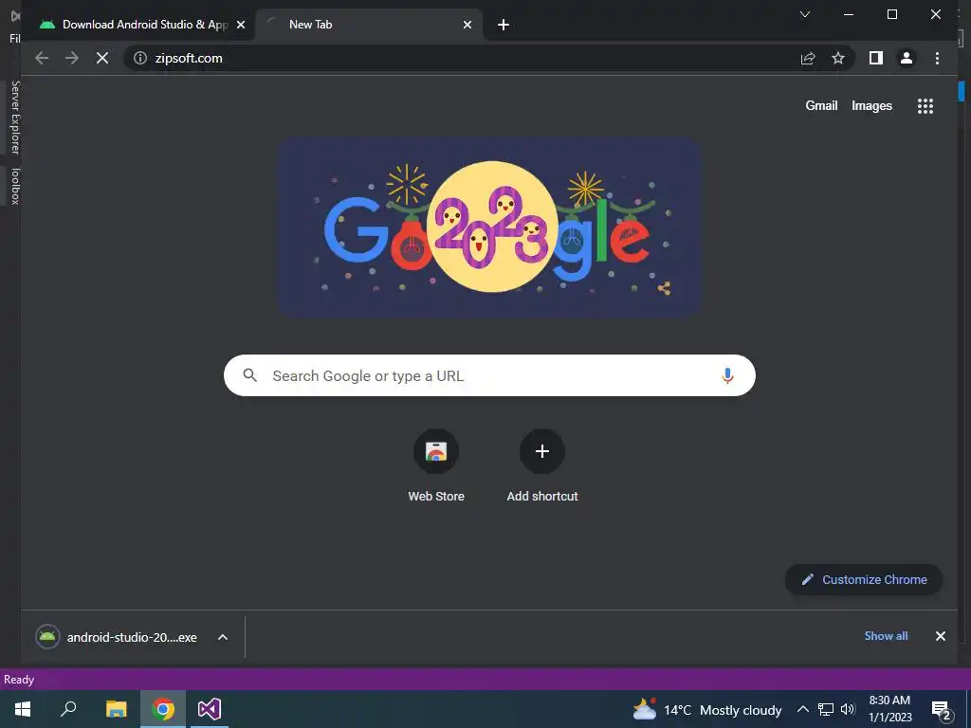Open a new tab with plus button
Viewport: 971px width, 728px height.
point(504,25)
